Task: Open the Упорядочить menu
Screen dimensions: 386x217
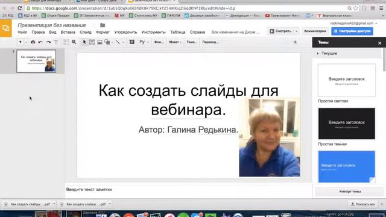Action: click(125, 32)
